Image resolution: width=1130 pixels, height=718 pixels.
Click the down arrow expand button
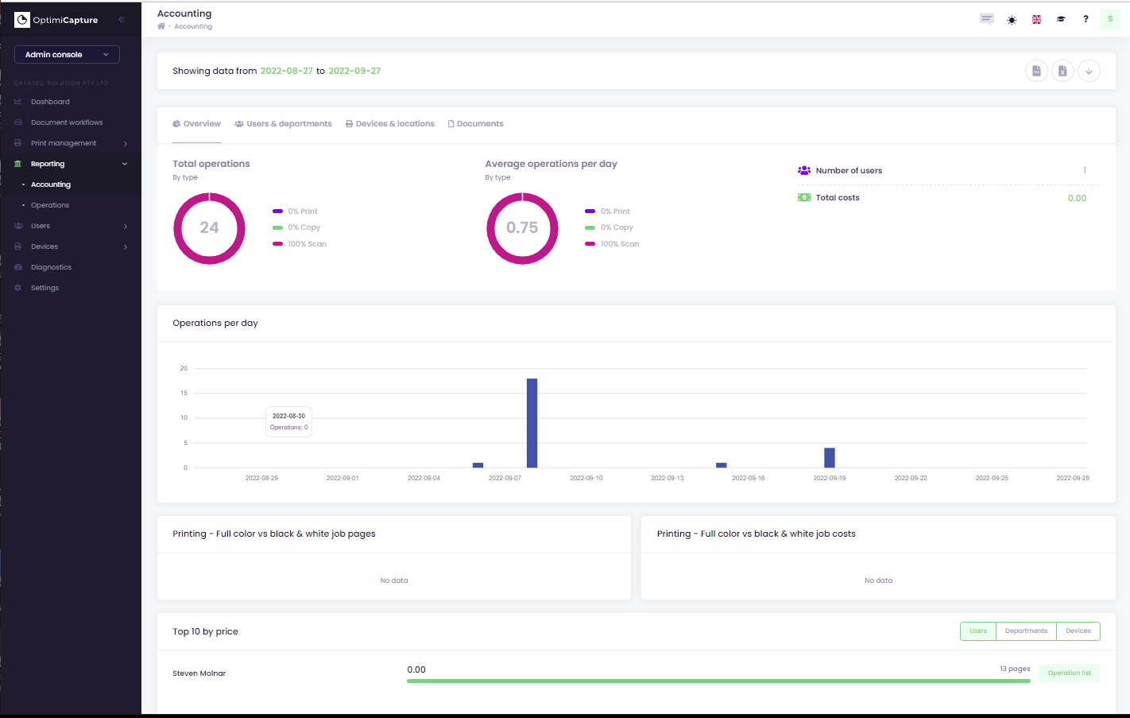pos(1089,71)
